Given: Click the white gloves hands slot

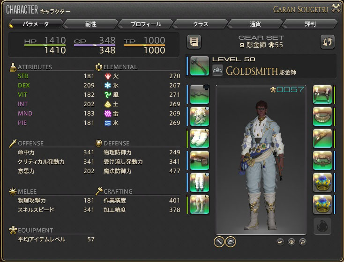Looking at the screenshot, I should pos(200,138).
